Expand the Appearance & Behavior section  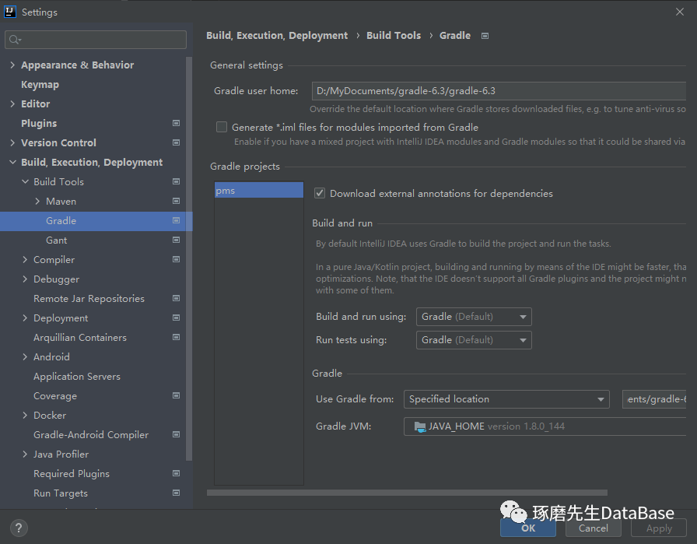[12, 65]
